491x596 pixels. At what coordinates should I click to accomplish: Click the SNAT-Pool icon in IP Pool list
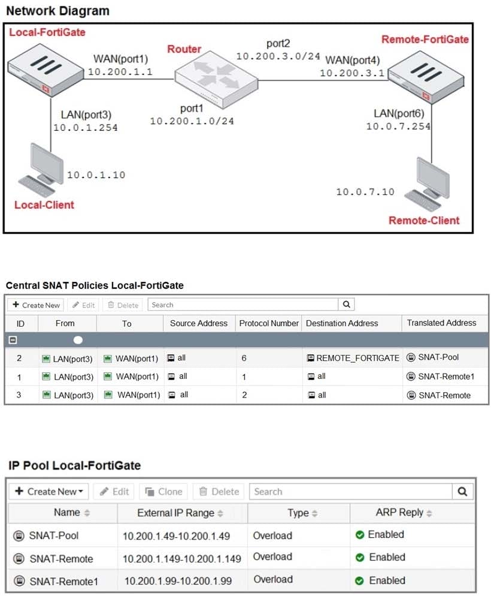(x=19, y=535)
